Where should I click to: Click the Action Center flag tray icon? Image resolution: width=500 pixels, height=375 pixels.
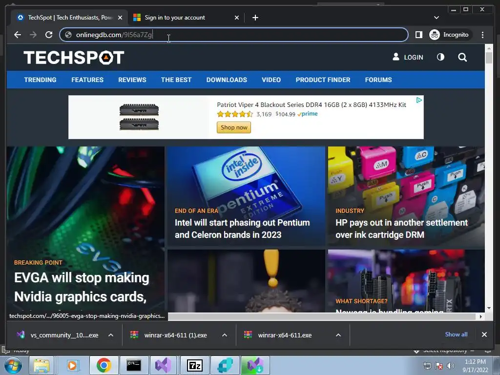439,366
